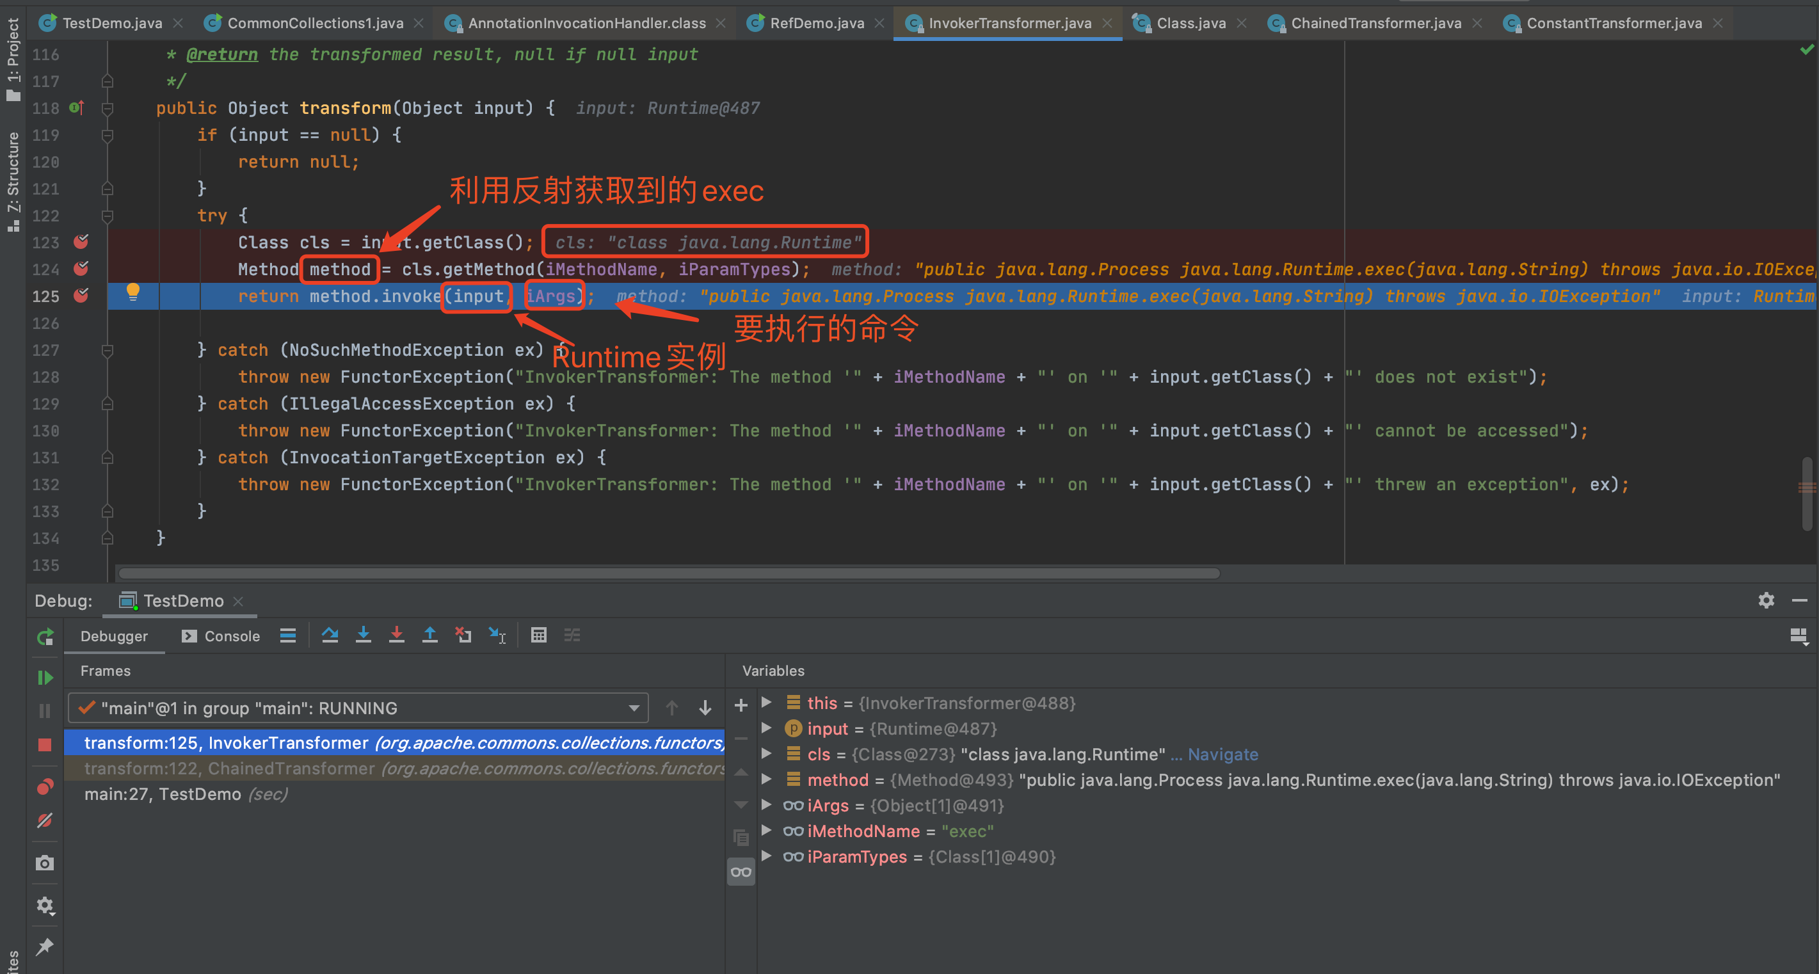Viewport: 1819px width, 974px height.
Task: Click the editor horizontal scrollbar
Action: click(668, 573)
